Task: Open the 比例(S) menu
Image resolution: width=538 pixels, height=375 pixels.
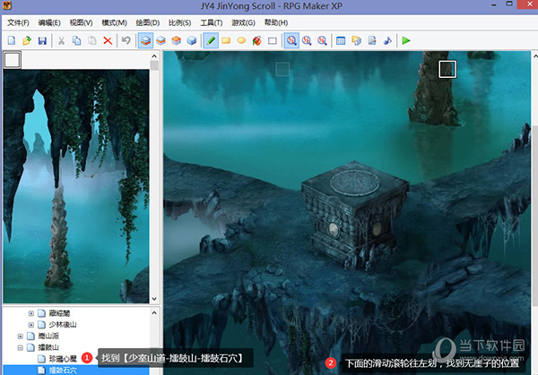Action: click(180, 23)
